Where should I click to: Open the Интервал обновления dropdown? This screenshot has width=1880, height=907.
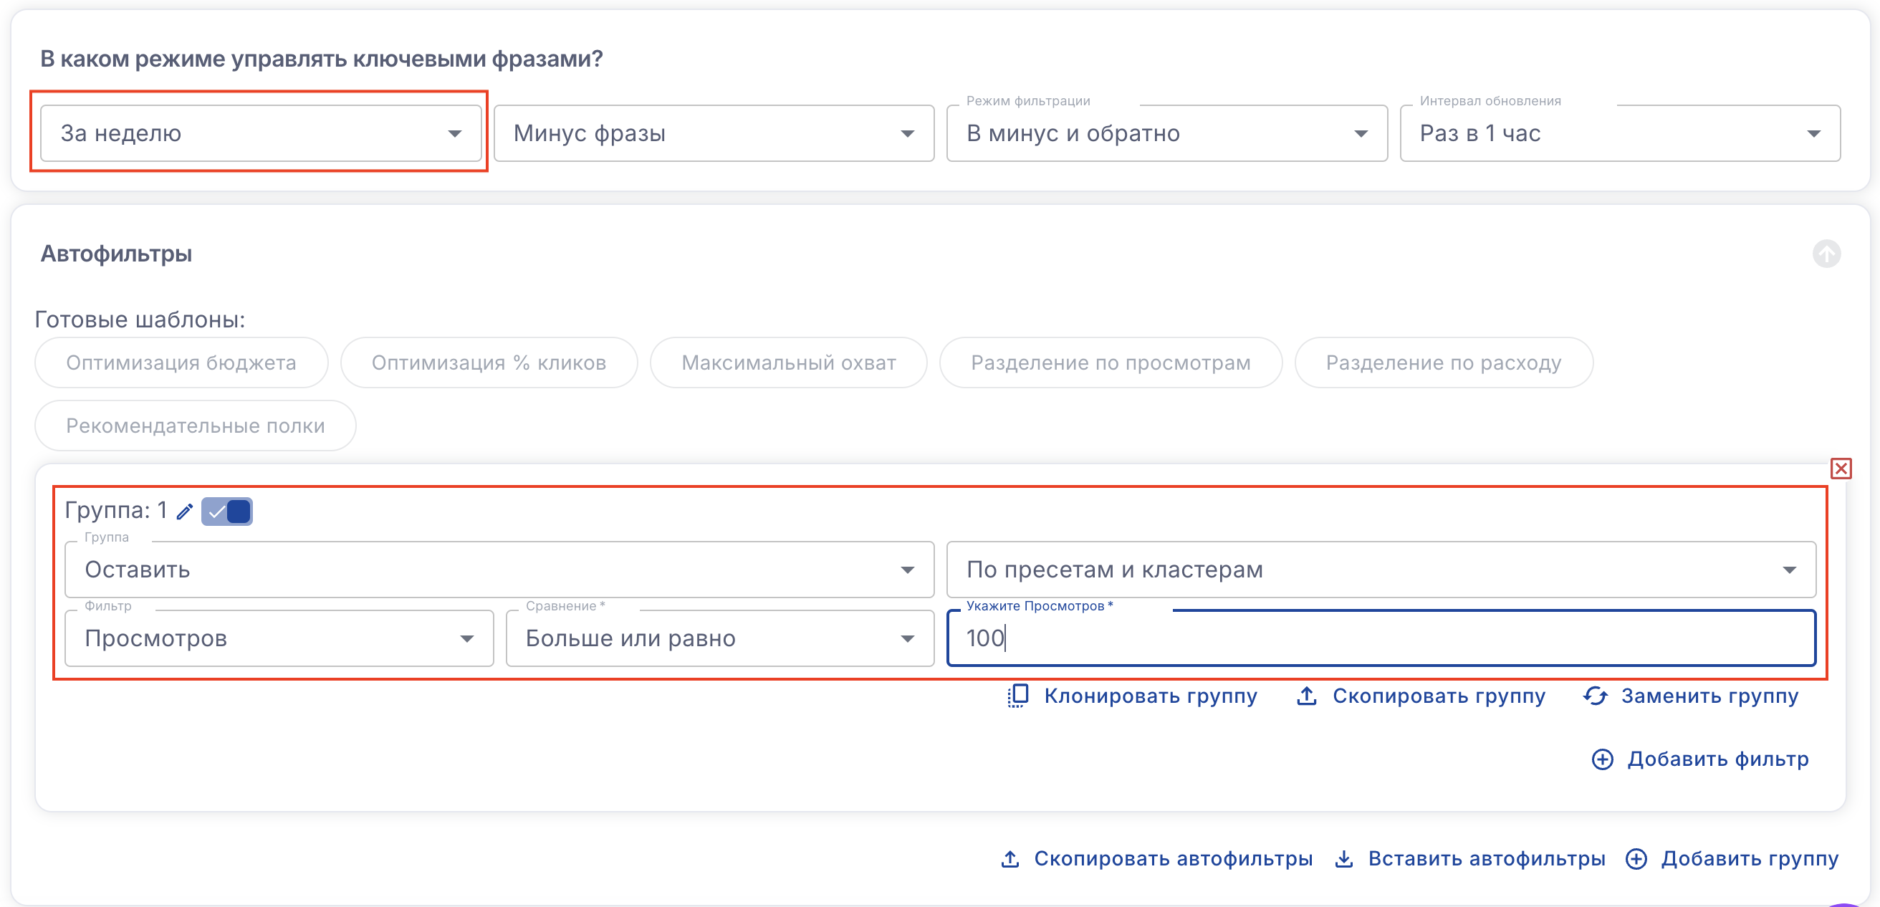pos(1619,133)
